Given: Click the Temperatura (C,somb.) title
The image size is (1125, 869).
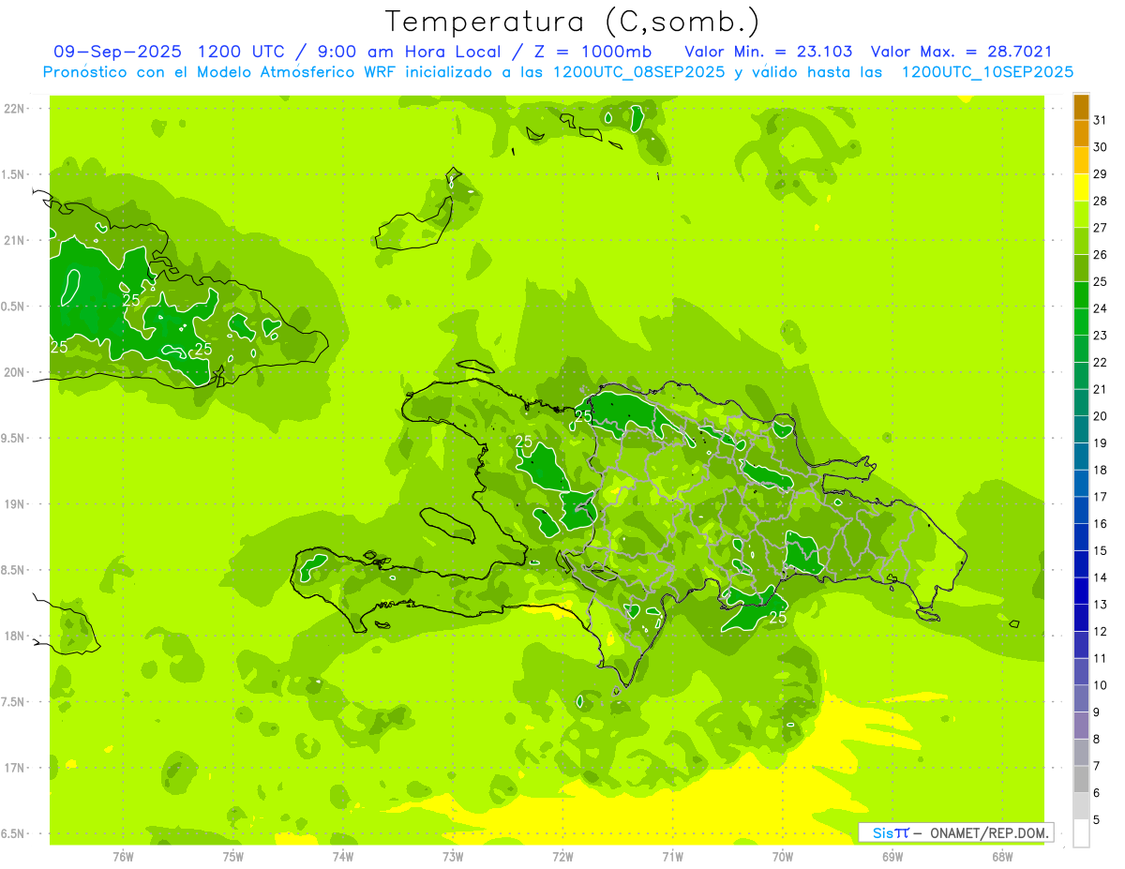Looking at the screenshot, I should pos(572,22).
